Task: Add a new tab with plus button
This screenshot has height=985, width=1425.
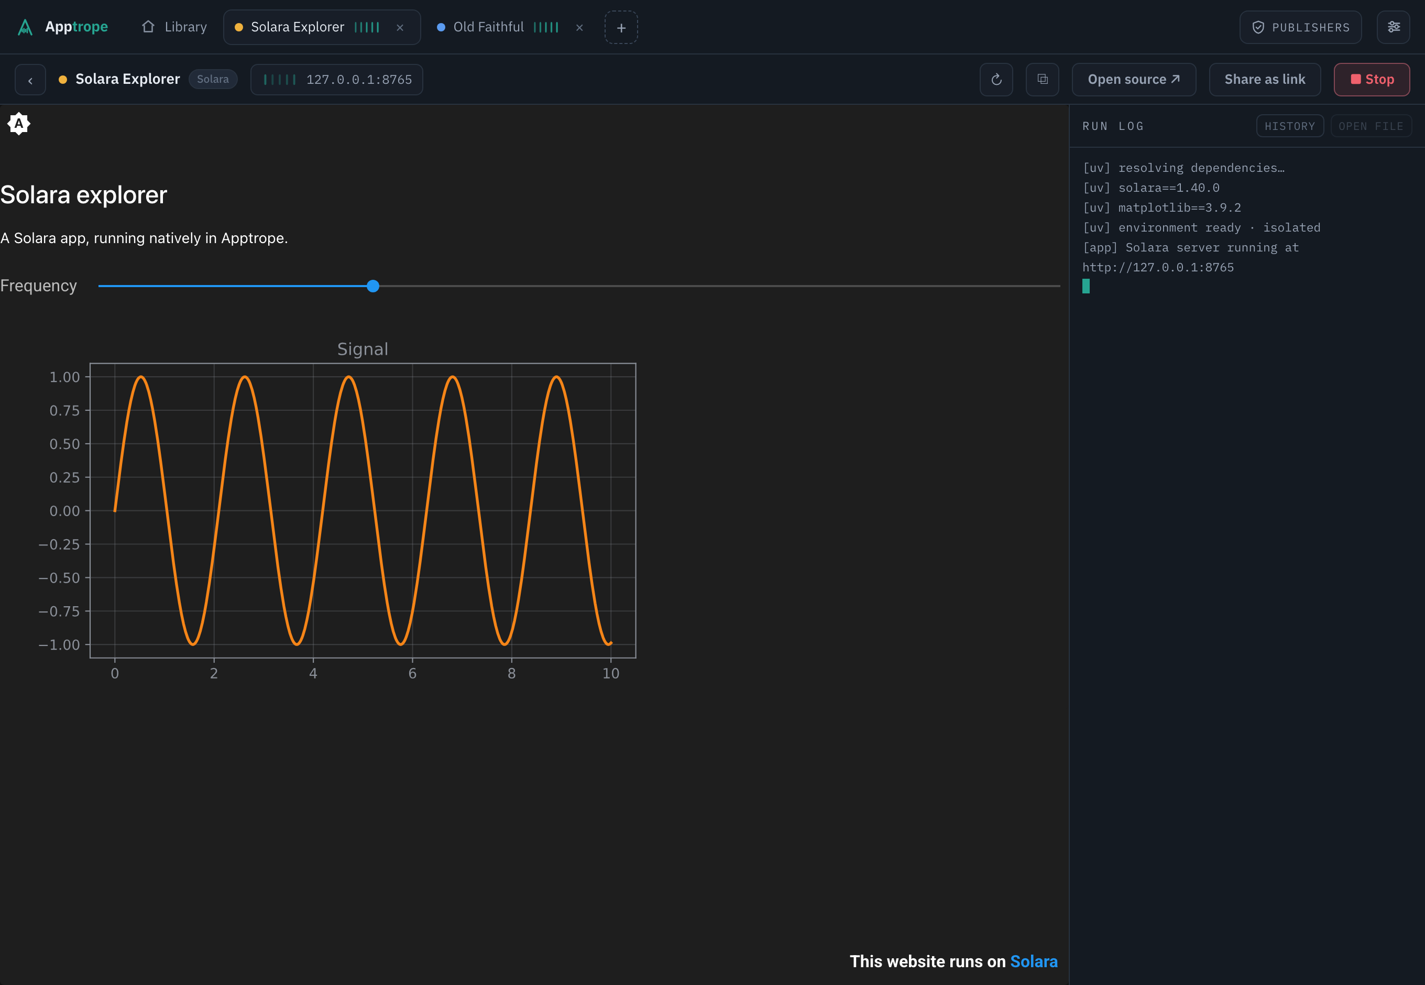Action: (x=621, y=27)
